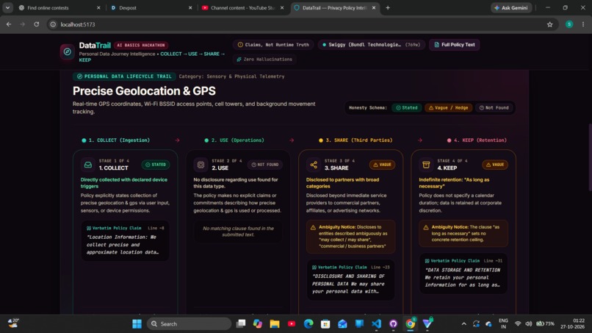Click the Use card processor icon
The height and width of the screenshot is (333, 592).
point(201,165)
